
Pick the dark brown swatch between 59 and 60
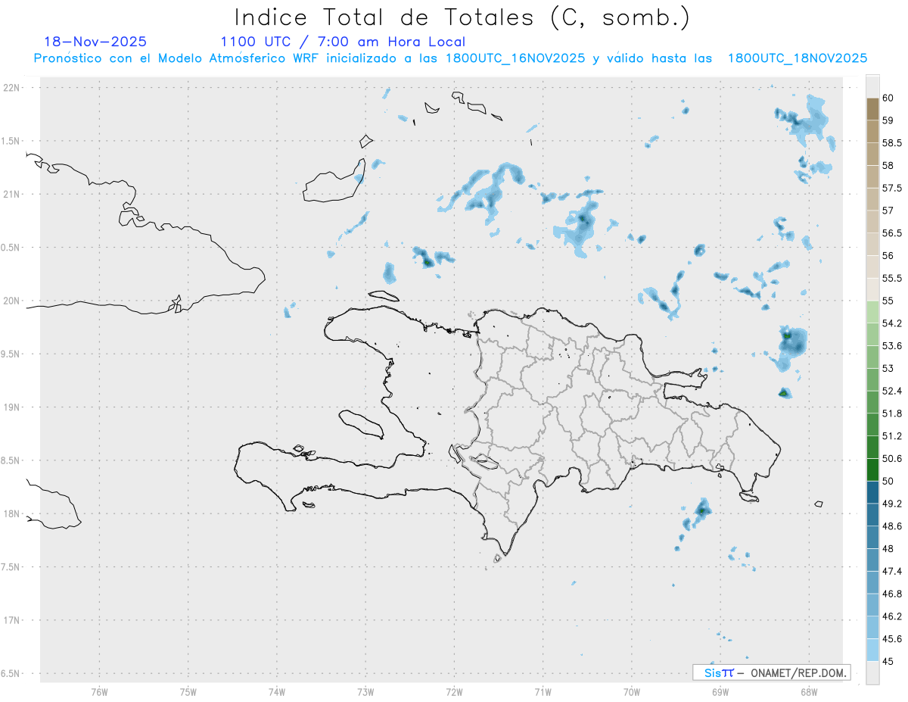872,109
